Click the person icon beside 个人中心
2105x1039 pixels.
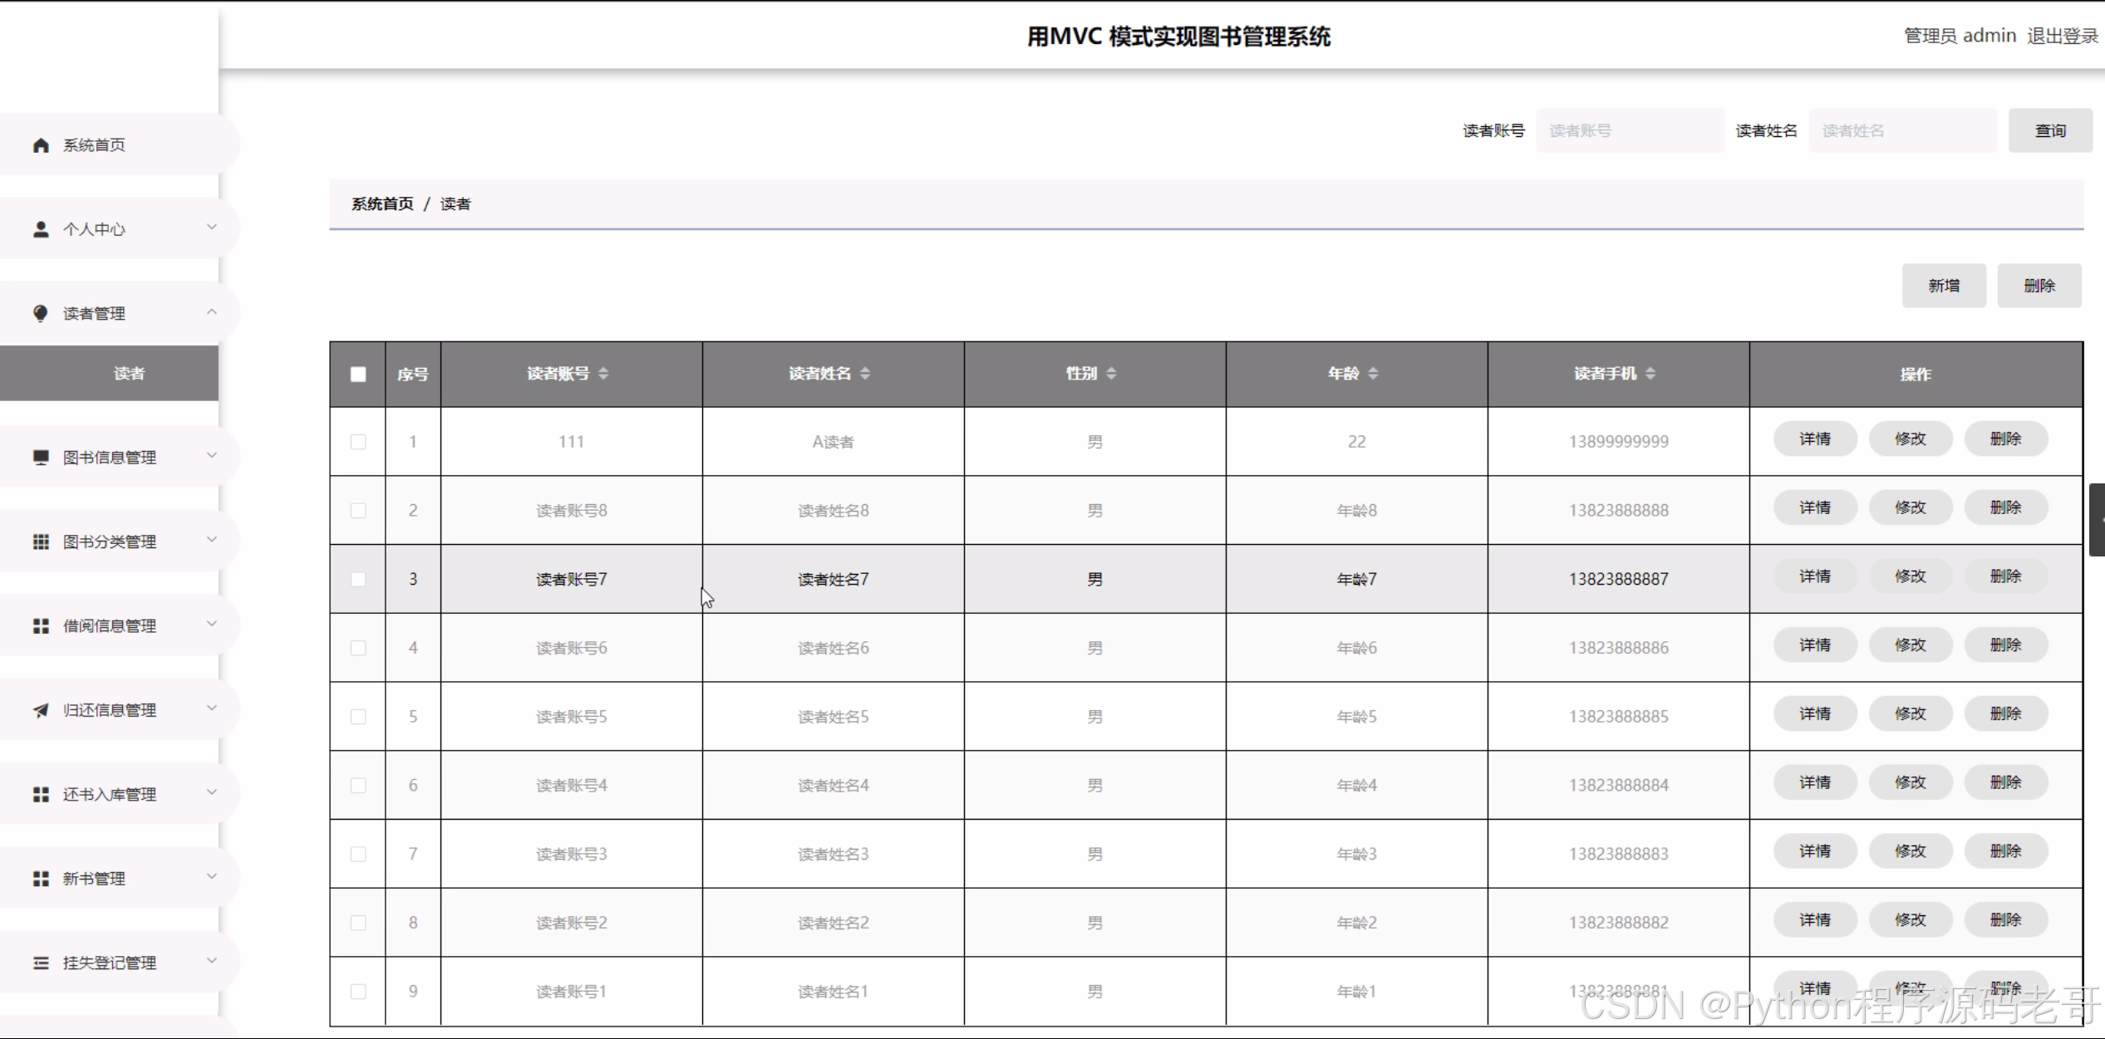(40, 229)
